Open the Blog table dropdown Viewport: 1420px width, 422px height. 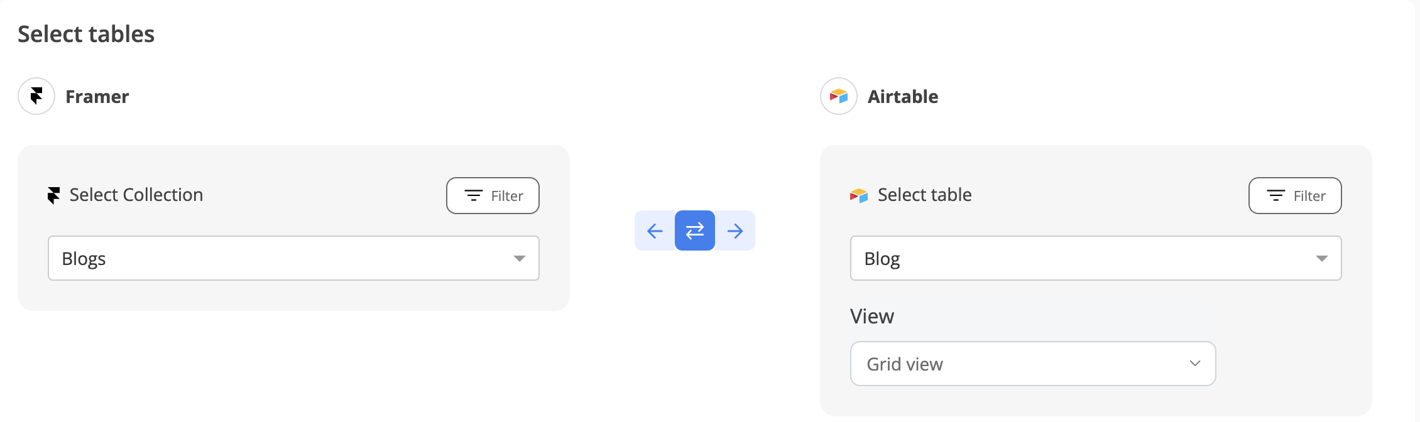click(x=1081, y=258)
